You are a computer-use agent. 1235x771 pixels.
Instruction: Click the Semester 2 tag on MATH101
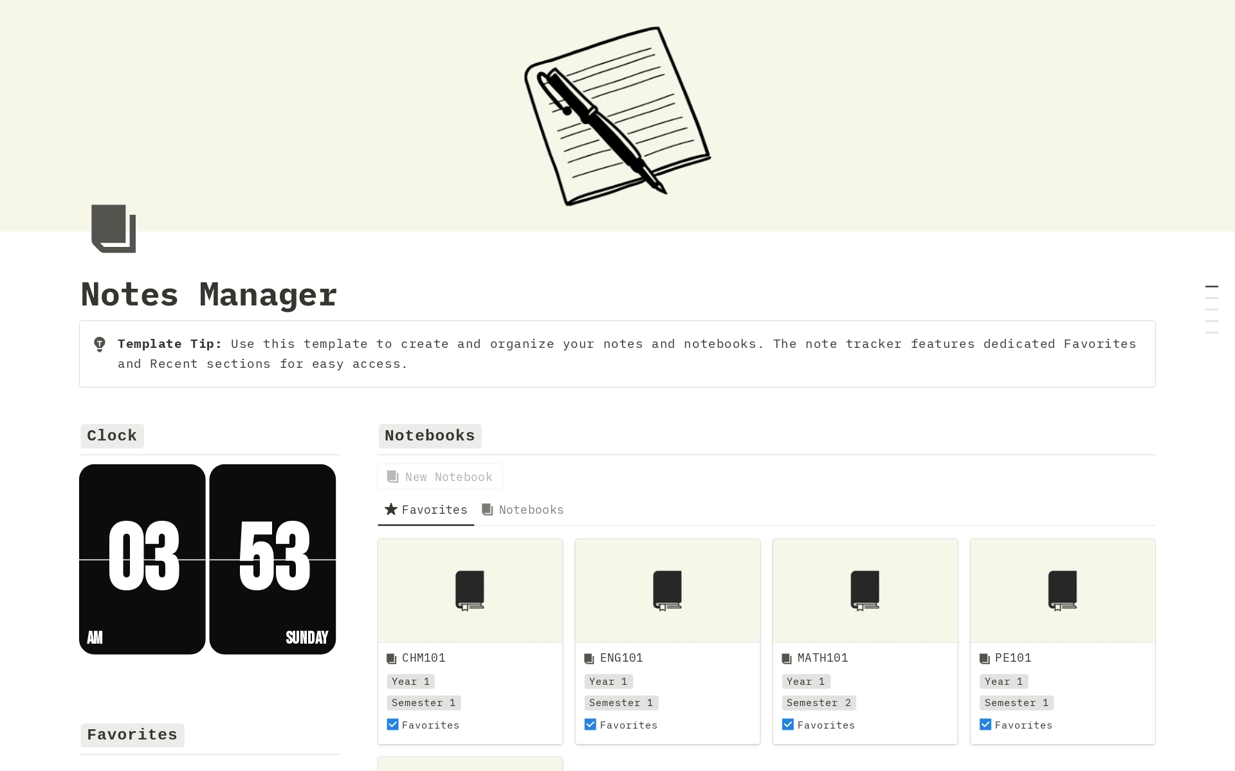pyautogui.click(x=818, y=703)
